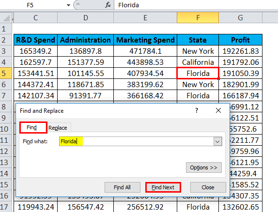Select cell with 136897.8
The height and width of the screenshot is (212, 278).
point(85,51)
